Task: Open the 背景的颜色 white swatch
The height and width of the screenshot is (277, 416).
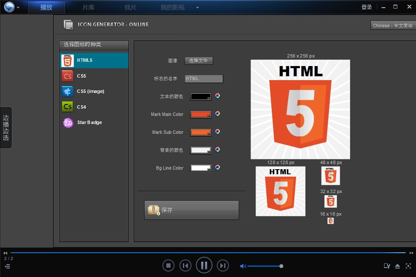Action: pyautogui.click(x=201, y=150)
